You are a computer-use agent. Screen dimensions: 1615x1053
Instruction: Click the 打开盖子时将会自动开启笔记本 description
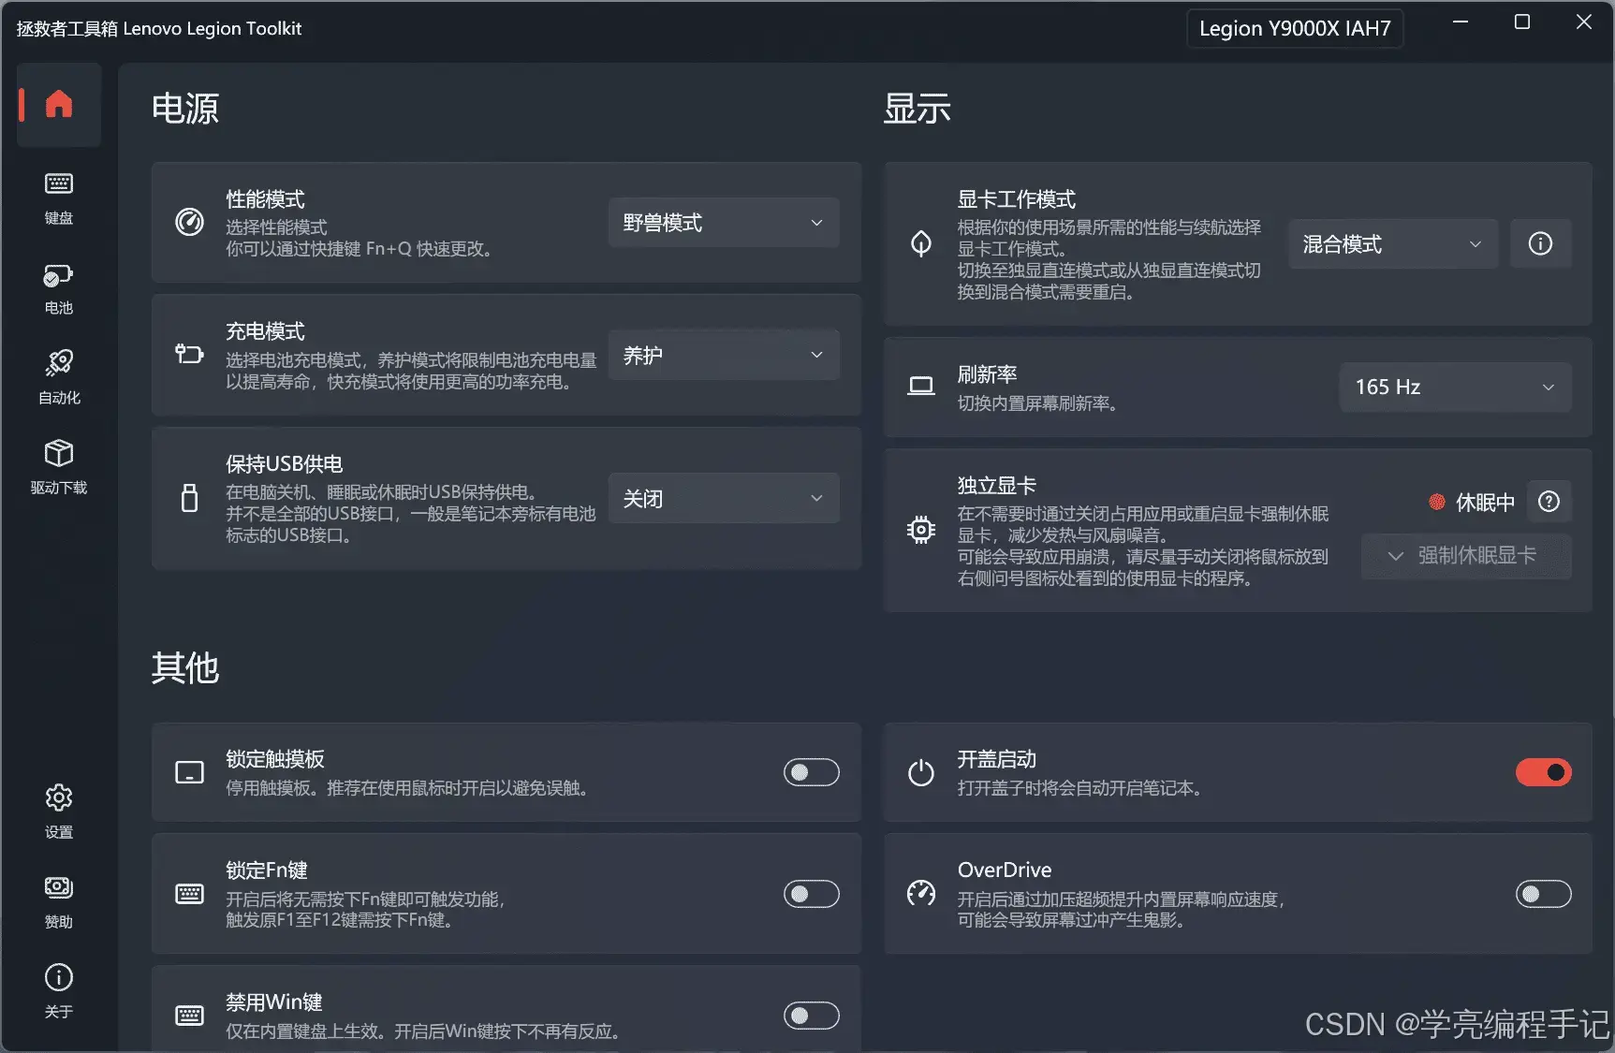pos(1079,788)
